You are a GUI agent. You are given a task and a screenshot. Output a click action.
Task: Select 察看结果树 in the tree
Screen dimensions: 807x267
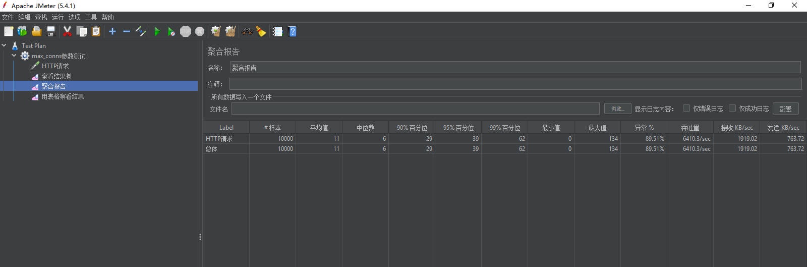pos(56,76)
